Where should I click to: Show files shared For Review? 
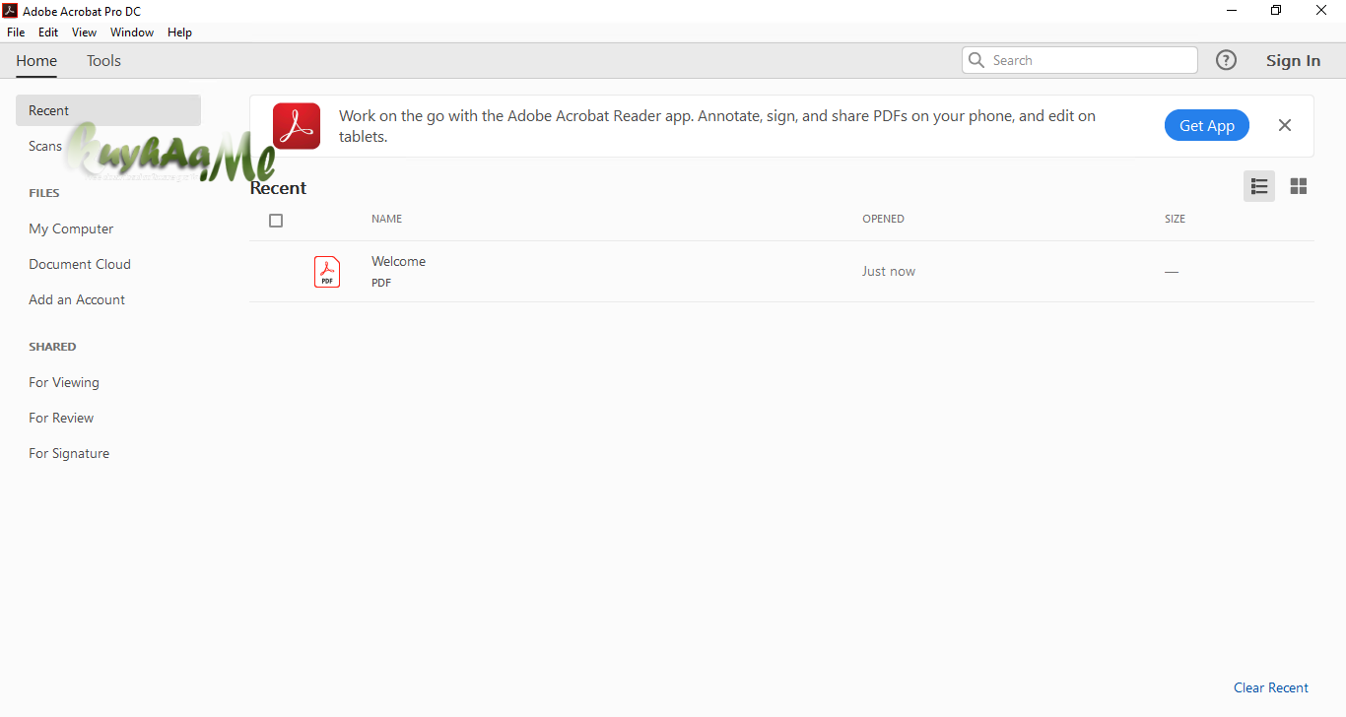tap(61, 418)
